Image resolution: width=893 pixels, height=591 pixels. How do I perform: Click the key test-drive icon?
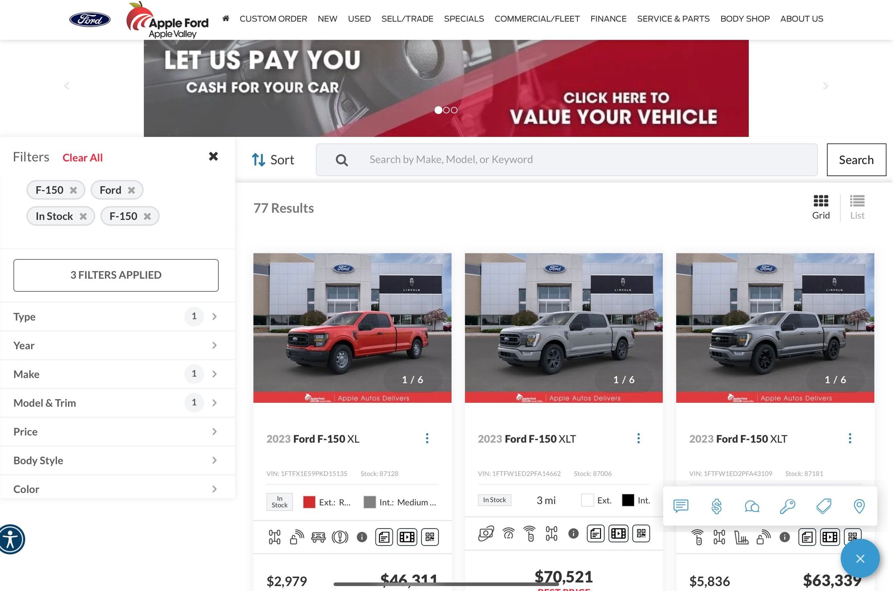(788, 506)
